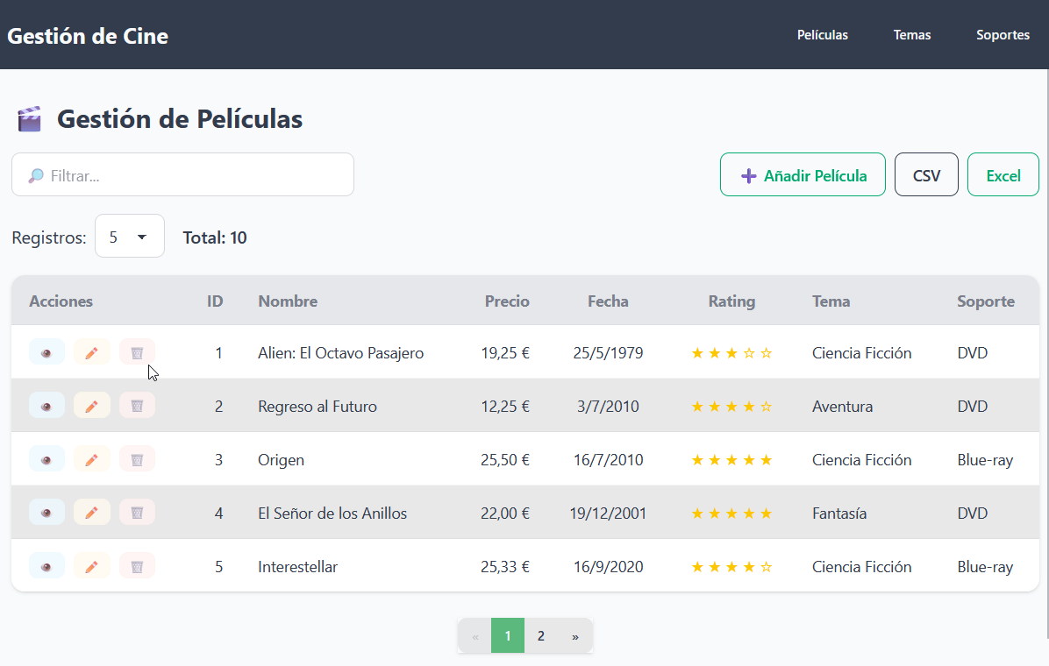Screen dimensions: 1049x666
Task: Delete Origen using the trash icon
Action: click(137, 459)
